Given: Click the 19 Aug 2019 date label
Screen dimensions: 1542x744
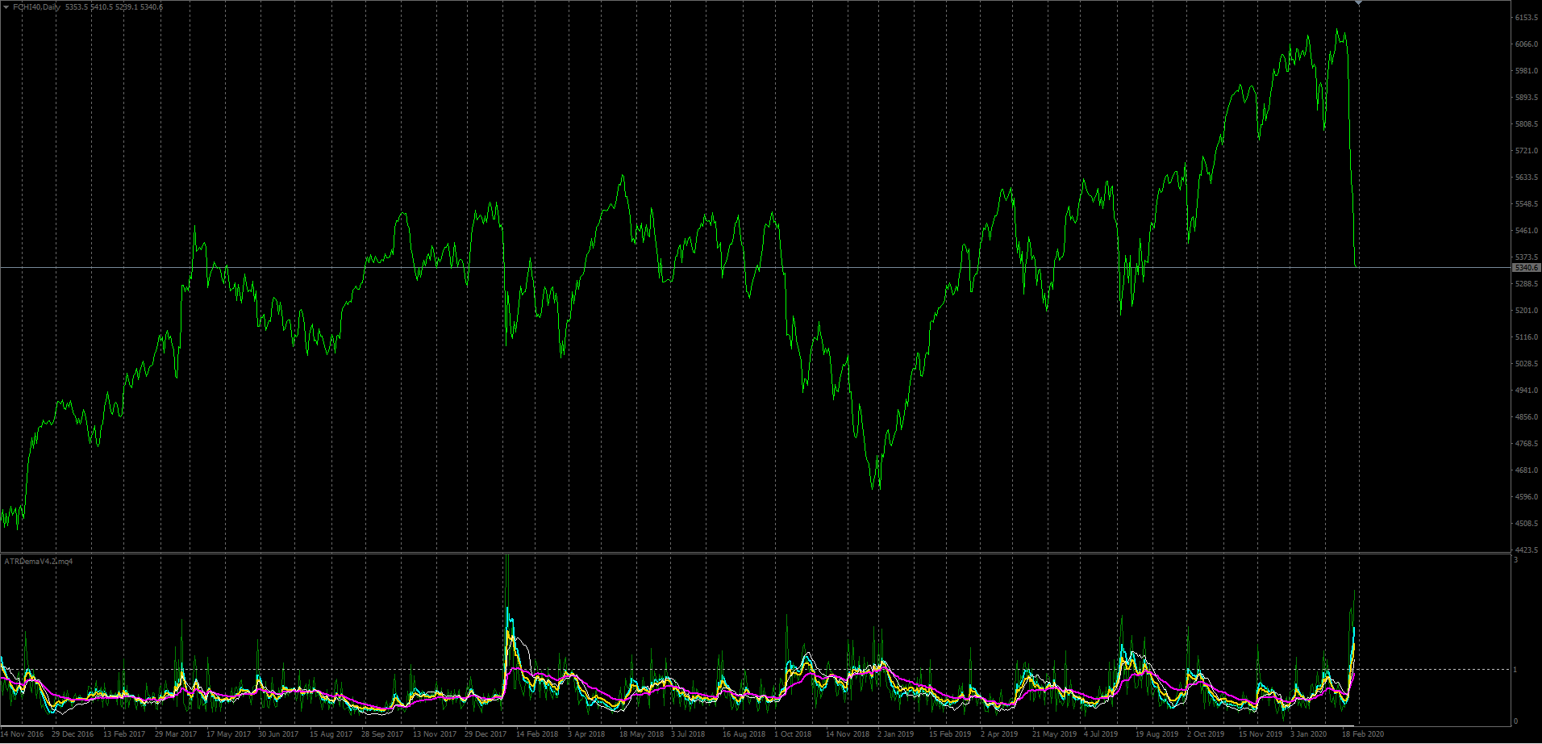Looking at the screenshot, I should 1156,734.
